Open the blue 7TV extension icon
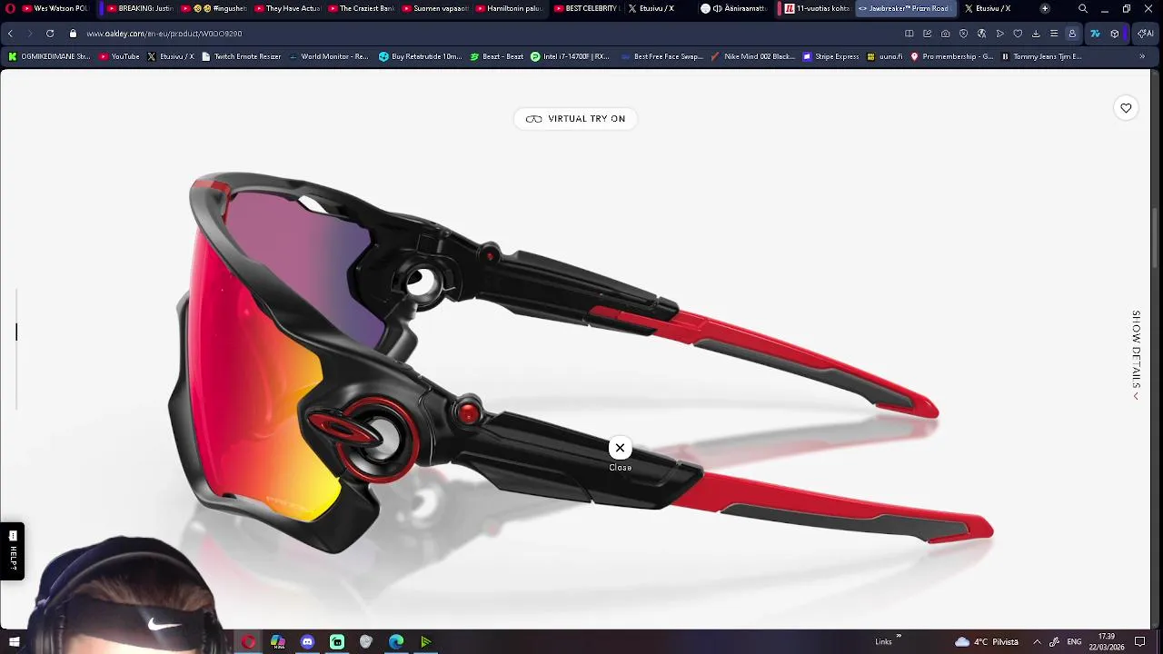 (x=1095, y=34)
